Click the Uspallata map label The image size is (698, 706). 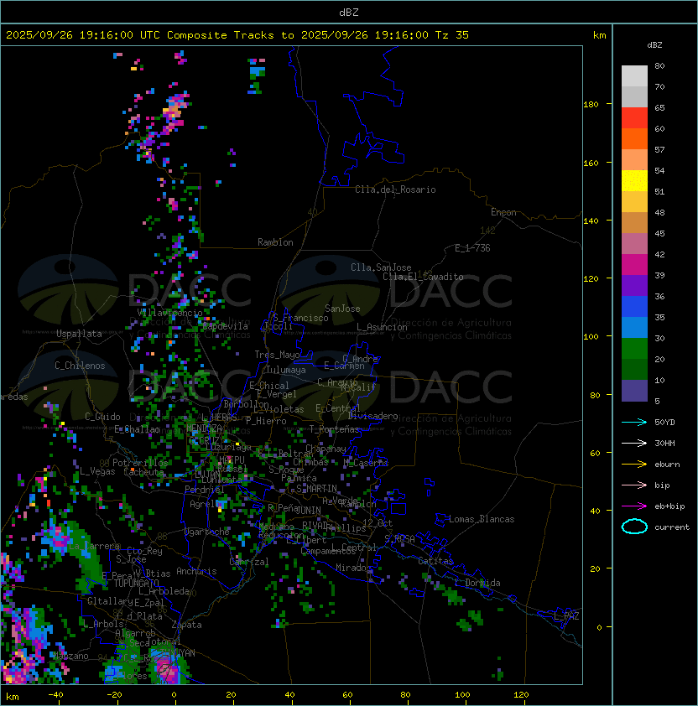coord(79,334)
